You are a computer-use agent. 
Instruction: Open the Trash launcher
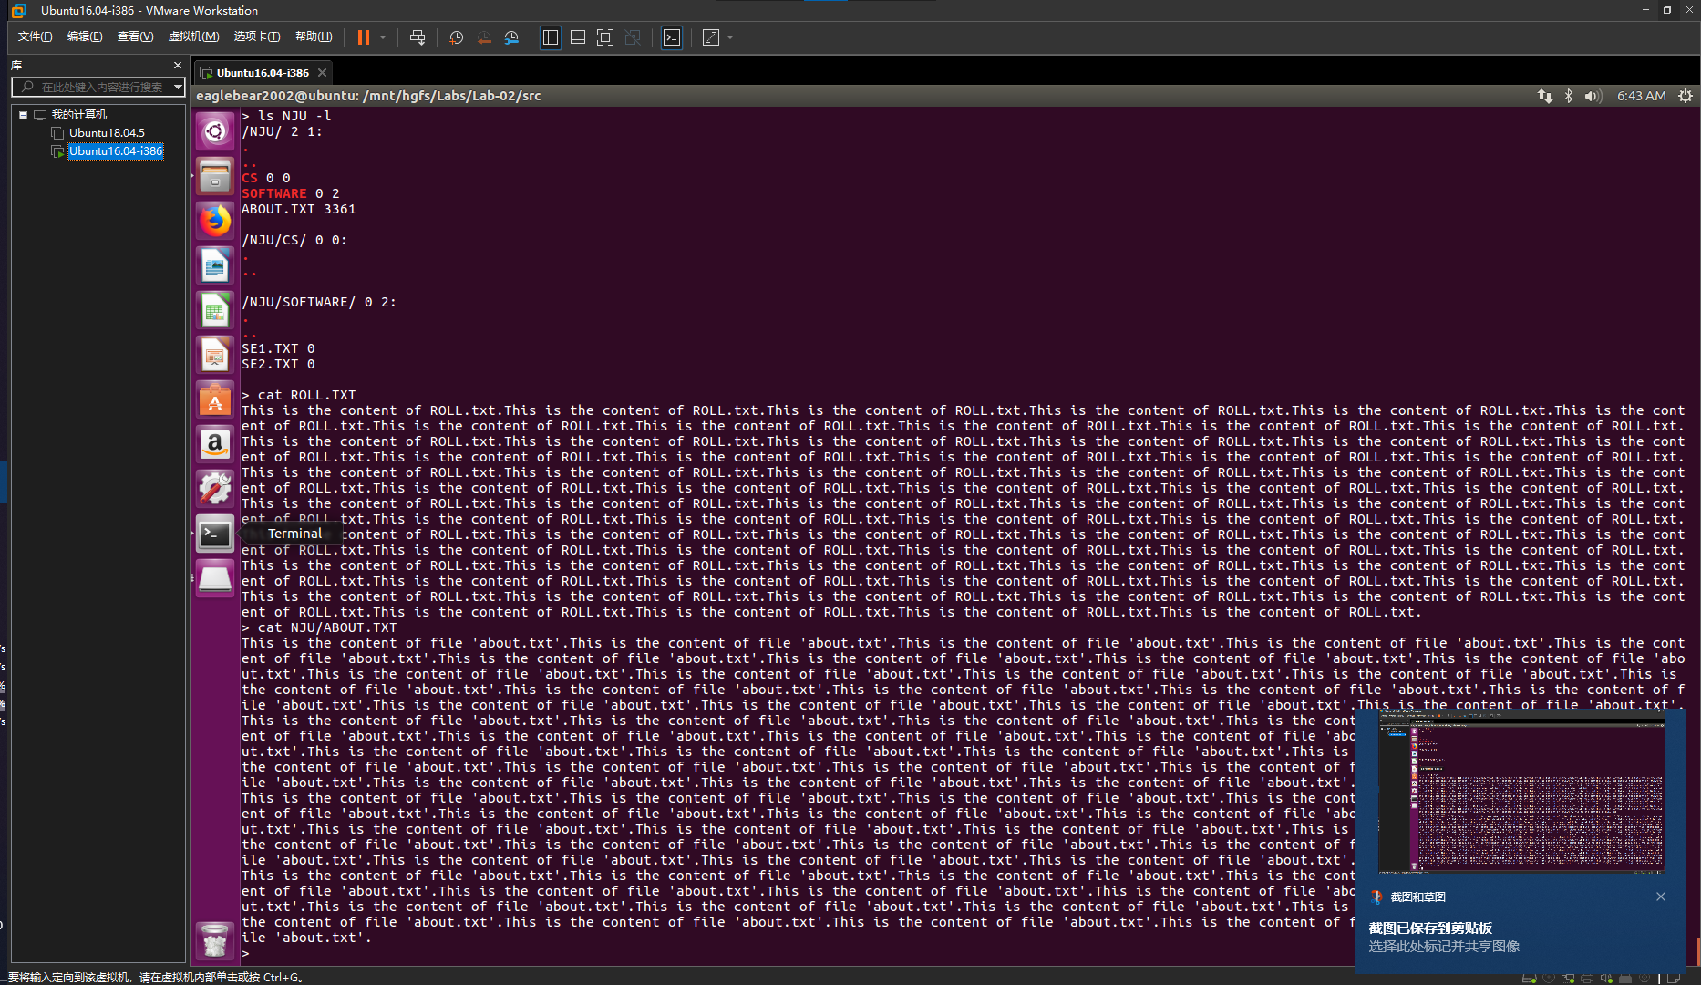pyautogui.click(x=215, y=940)
